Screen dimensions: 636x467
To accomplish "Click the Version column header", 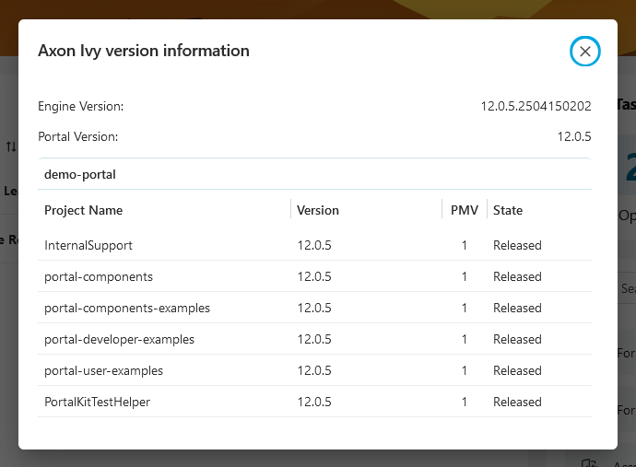I will tap(318, 210).
